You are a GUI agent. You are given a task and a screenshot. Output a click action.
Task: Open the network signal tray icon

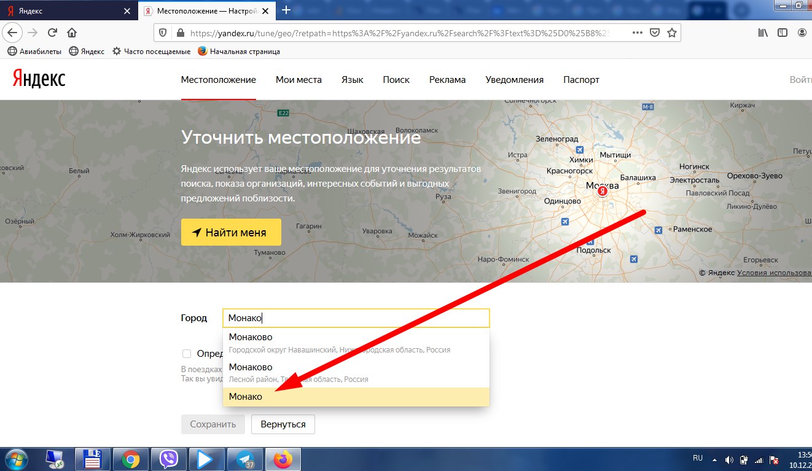(x=759, y=459)
